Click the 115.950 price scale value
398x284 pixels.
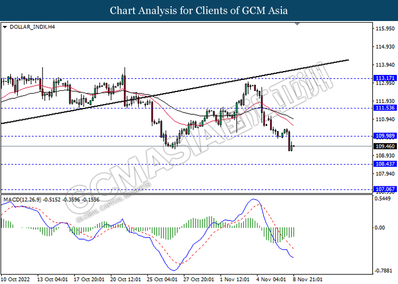[385, 28]
